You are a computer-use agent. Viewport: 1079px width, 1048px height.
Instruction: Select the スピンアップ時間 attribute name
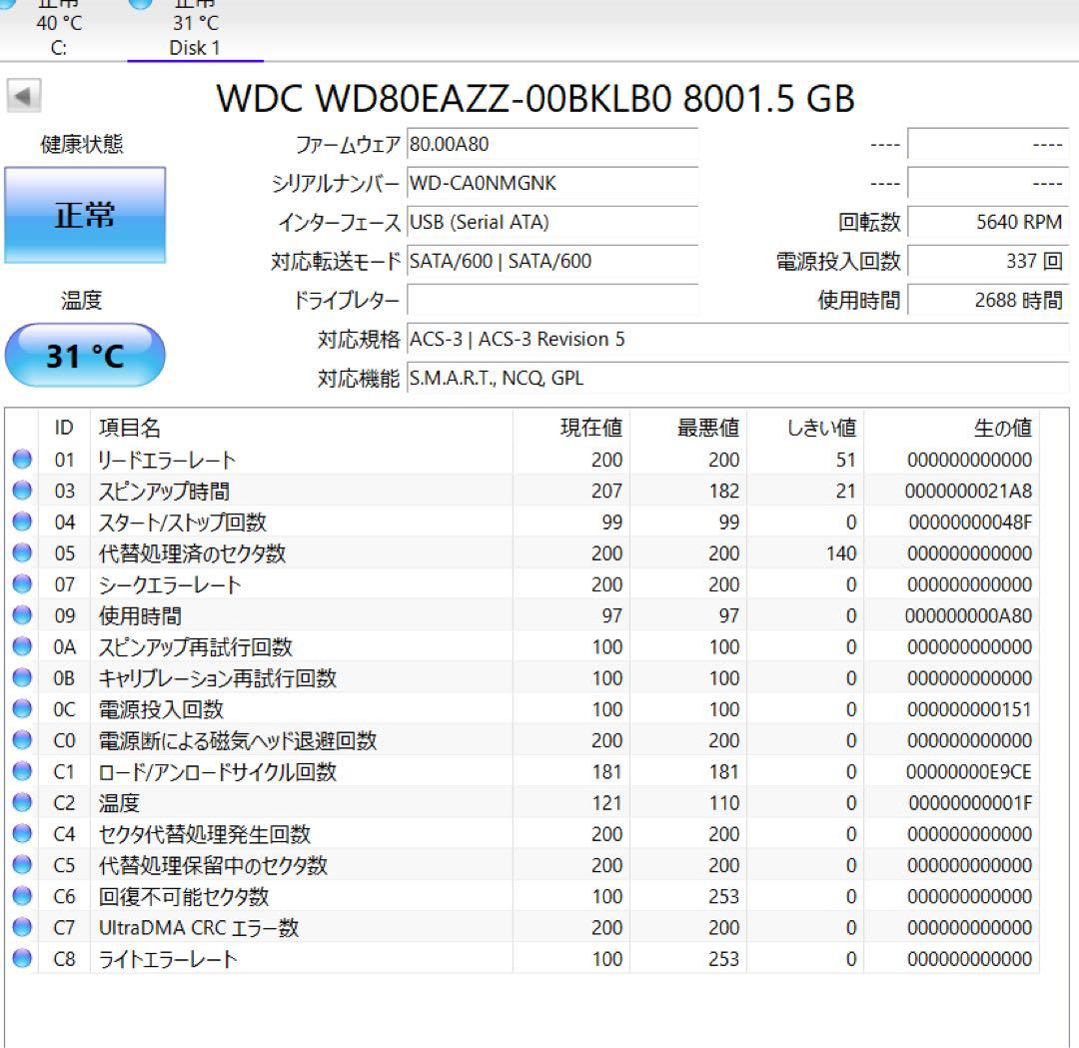tap(164, 491)
